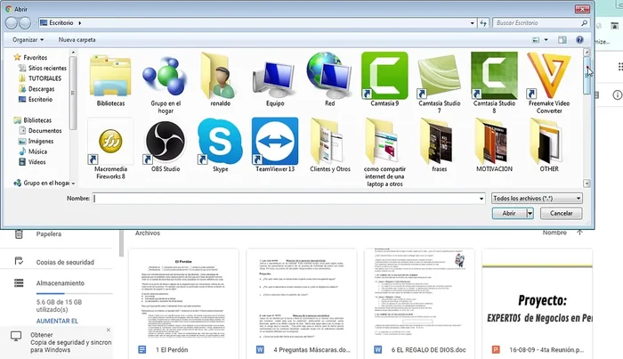Open the ronaldo user folder

point(220,77)
